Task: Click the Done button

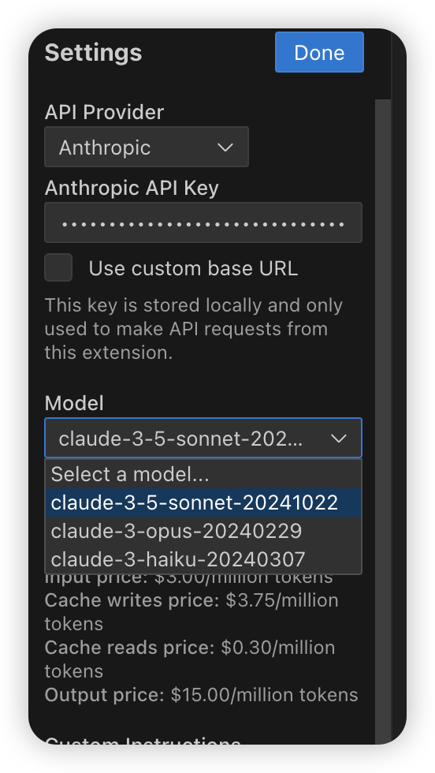Action: pyautogui.click(x=319, y=52)
